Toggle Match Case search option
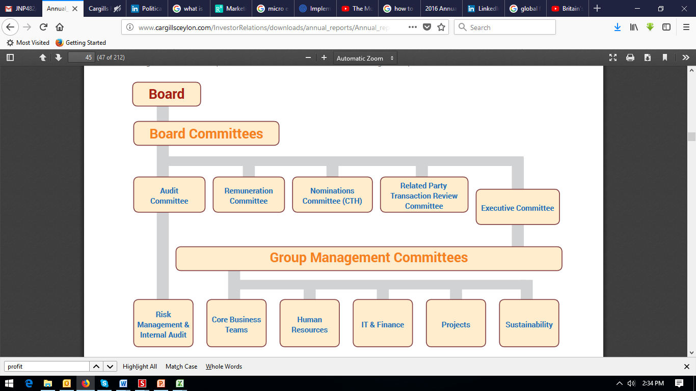 point(181,367)
